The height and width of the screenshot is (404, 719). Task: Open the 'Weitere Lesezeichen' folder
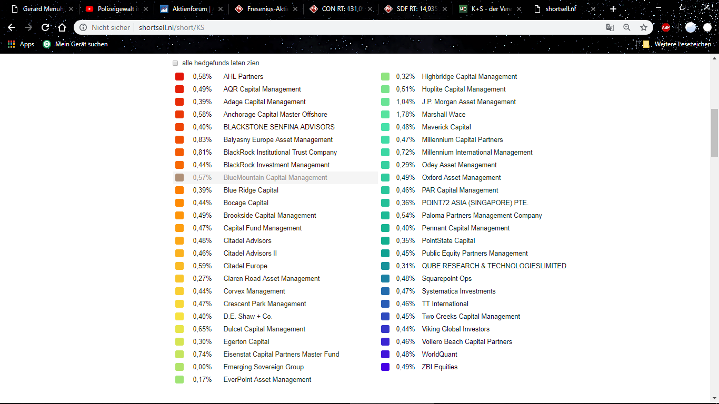pyautogui.click(x=677, y=44)
